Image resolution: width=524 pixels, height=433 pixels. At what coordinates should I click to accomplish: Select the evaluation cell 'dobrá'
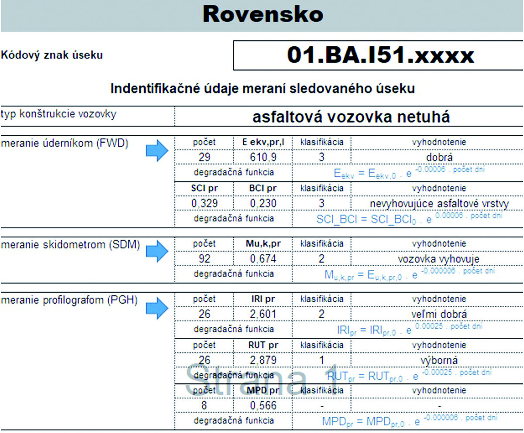(x=439, y=157)
